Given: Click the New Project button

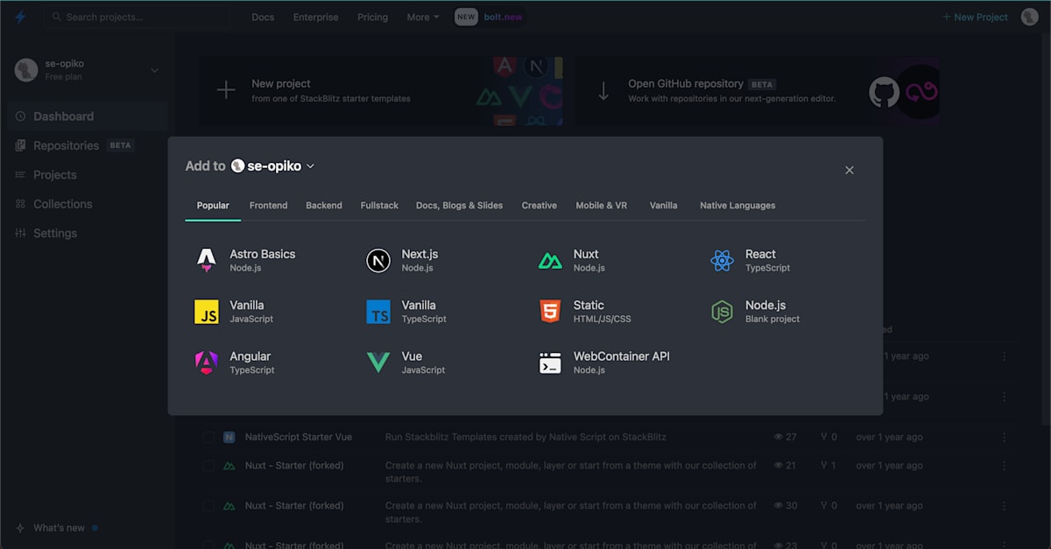Looking at the screenshot, I should (x=975, y=17).
